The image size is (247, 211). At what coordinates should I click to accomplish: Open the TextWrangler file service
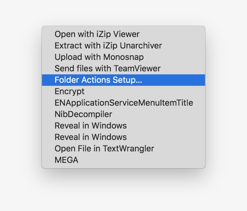click(x=104, y=148)
